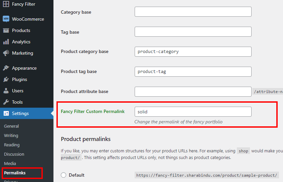
Task: Click the Plugins plug icon
Action: (x=6, y=79)
